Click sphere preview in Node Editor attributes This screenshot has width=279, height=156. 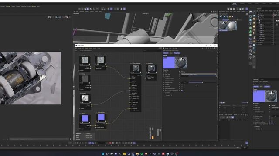coord(181,62)
